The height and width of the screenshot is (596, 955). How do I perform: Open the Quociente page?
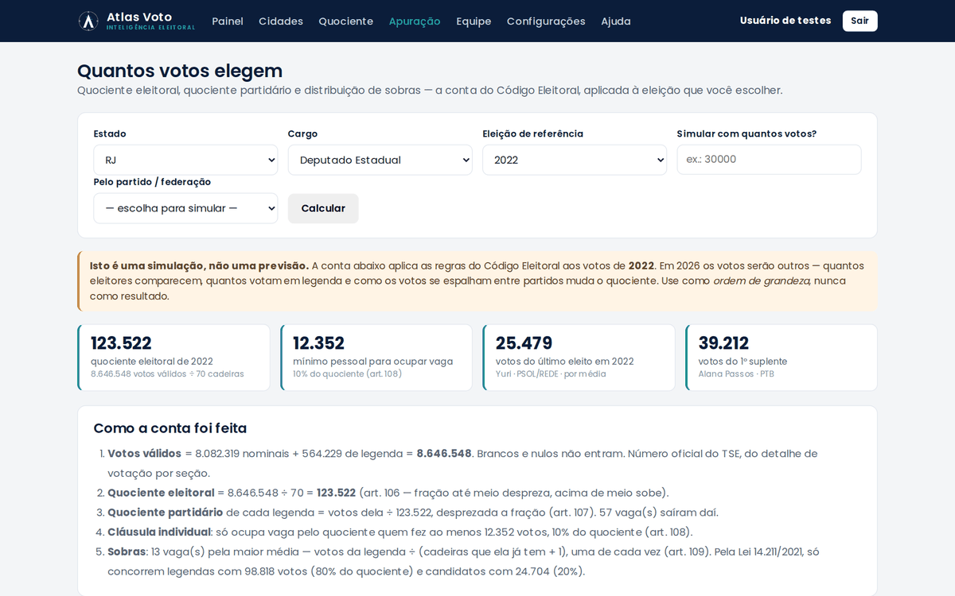[x=345, y=21]
